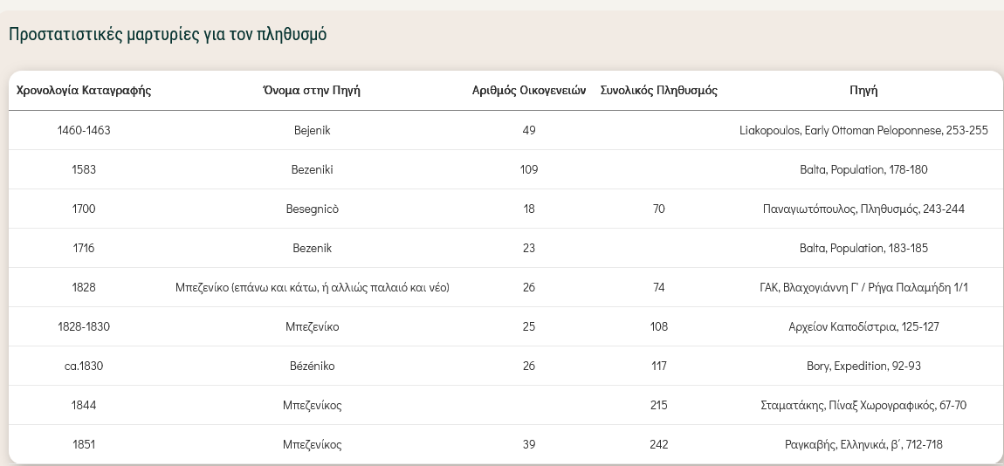Select the population value 242
This screenshot has height=466, width=1004.
coord(658,445)
